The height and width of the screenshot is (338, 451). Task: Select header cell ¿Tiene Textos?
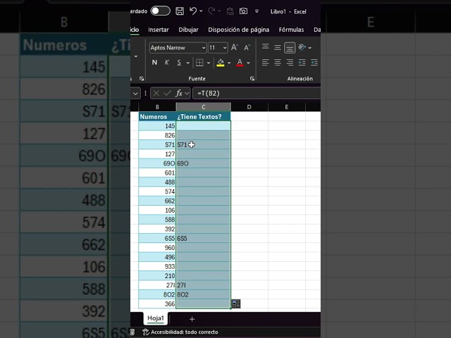pyautogui.click(x=203, y=116)
